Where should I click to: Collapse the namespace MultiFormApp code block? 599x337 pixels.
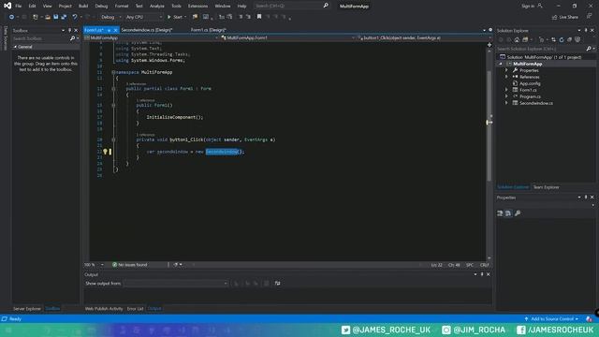coord(113,72)
